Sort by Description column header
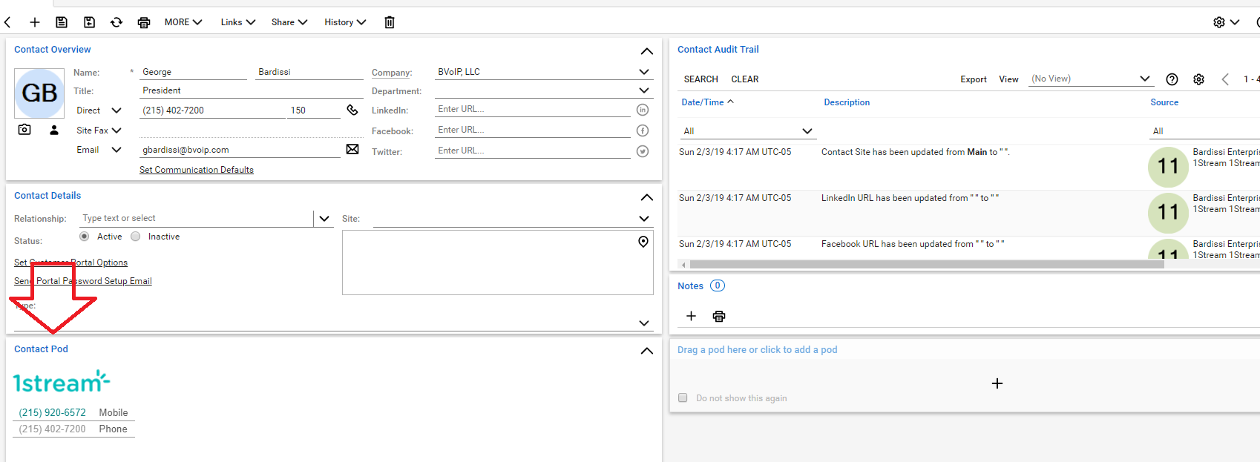This screenshot has height=462, width=1260. [x=847, y=102]
